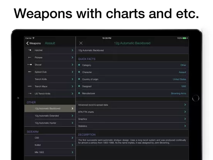
Task: Open the Hatchet weapon row
Action: 50,50
